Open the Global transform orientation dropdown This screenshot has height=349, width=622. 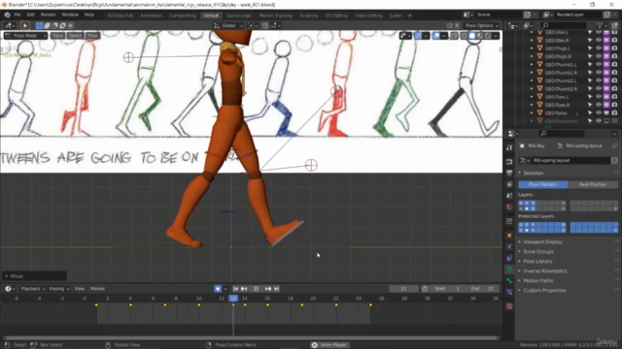point(229,25)
